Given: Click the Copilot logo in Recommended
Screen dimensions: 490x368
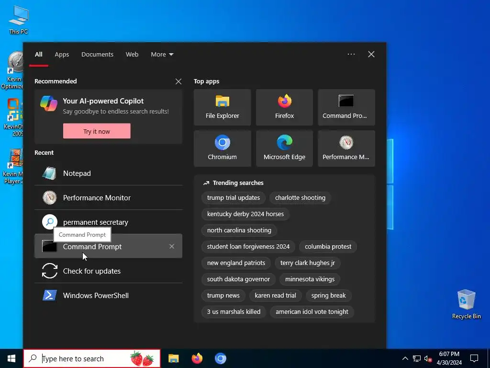Looking at the screenshot, I should 49,103.
